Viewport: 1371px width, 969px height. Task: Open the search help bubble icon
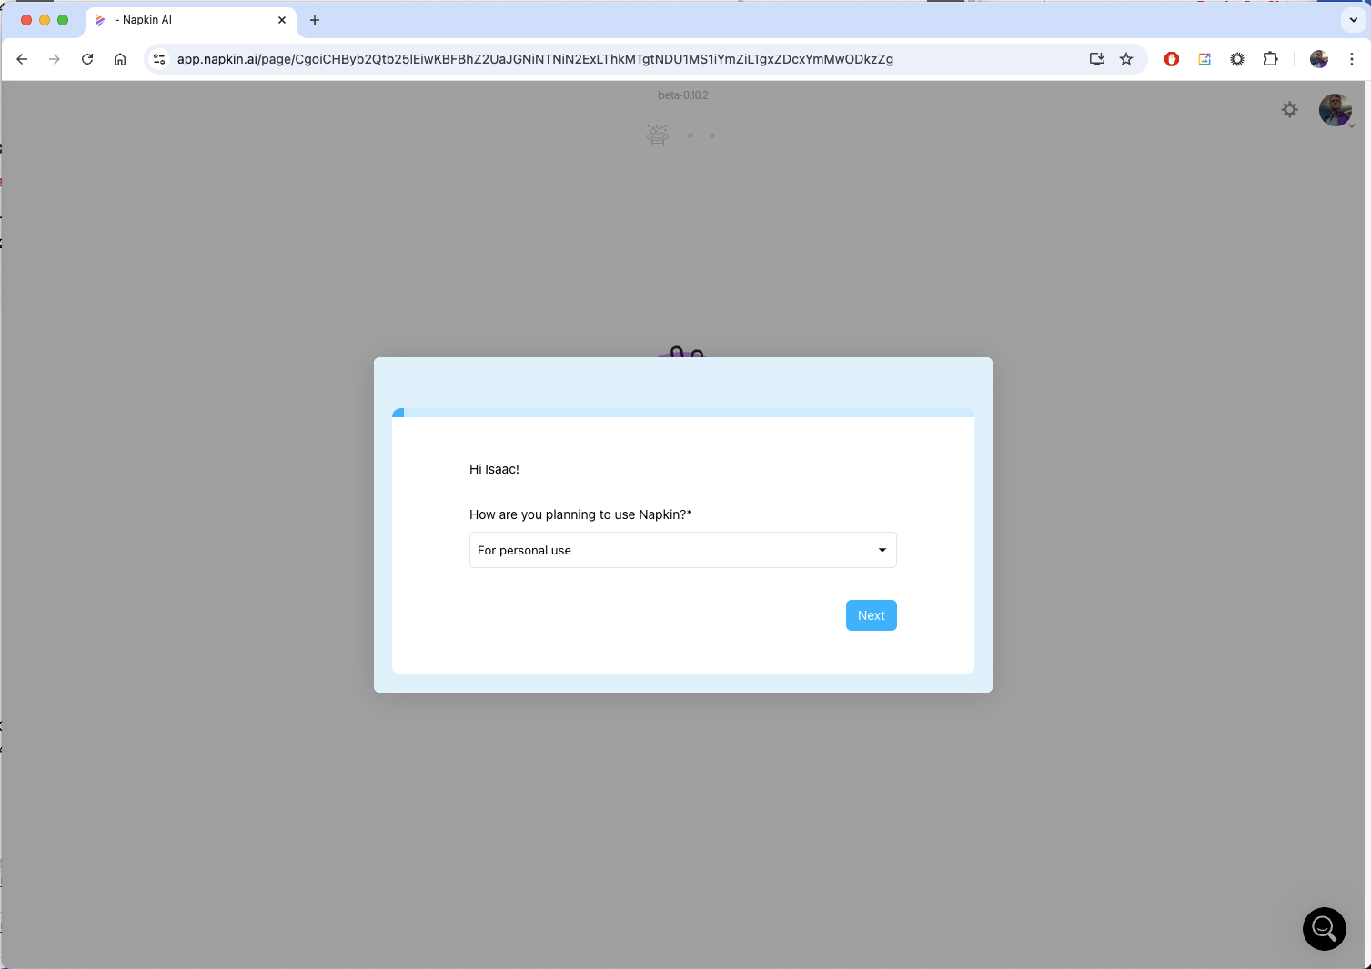pyautogui.click(x=1325, y=929)
